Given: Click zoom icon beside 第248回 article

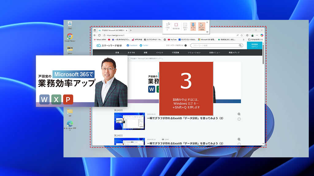Looking at the screenshot, I should [239, 139].
